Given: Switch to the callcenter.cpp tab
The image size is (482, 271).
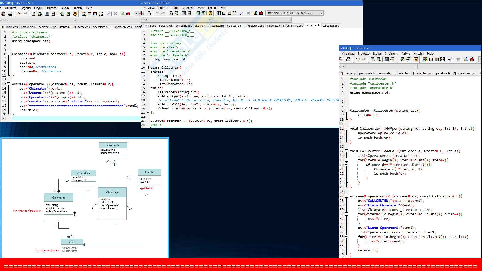Looking at the screenshot, I should [331, 26].
